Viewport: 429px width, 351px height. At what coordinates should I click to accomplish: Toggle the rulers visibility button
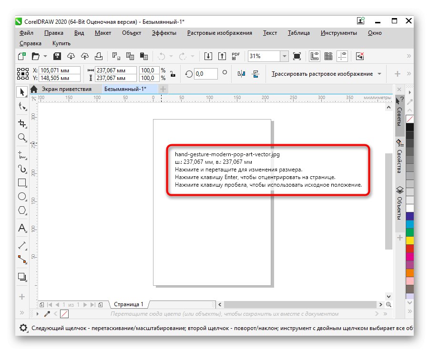click(x=314, y=56)
